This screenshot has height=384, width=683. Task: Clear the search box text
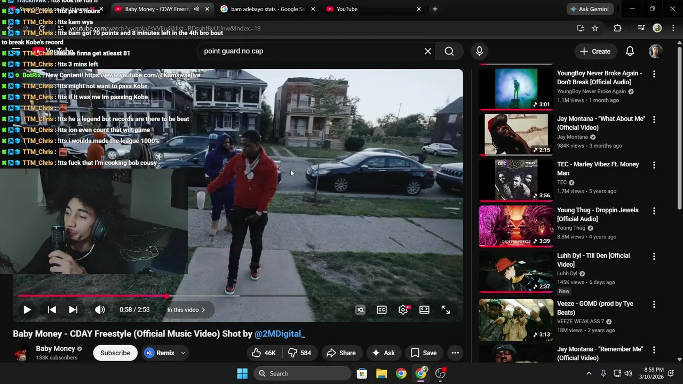[427, 51]
